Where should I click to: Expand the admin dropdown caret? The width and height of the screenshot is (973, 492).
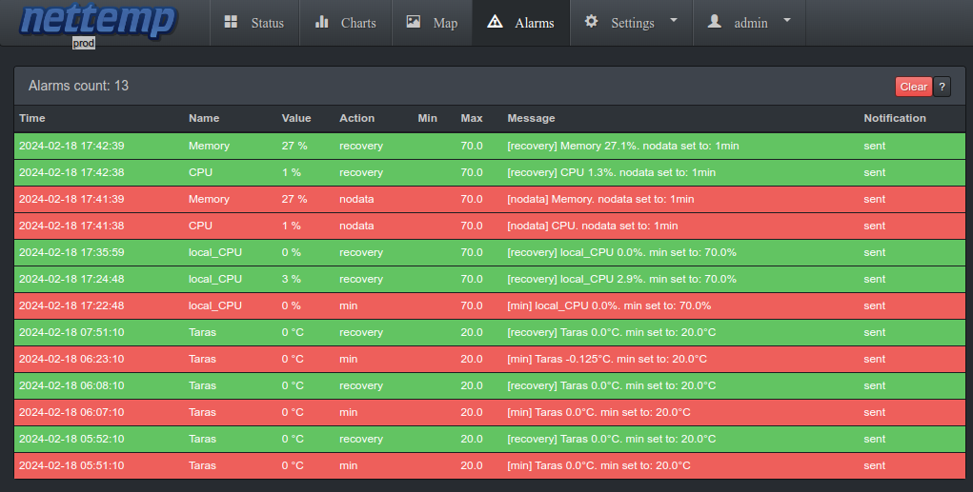[x=787, y=20]
